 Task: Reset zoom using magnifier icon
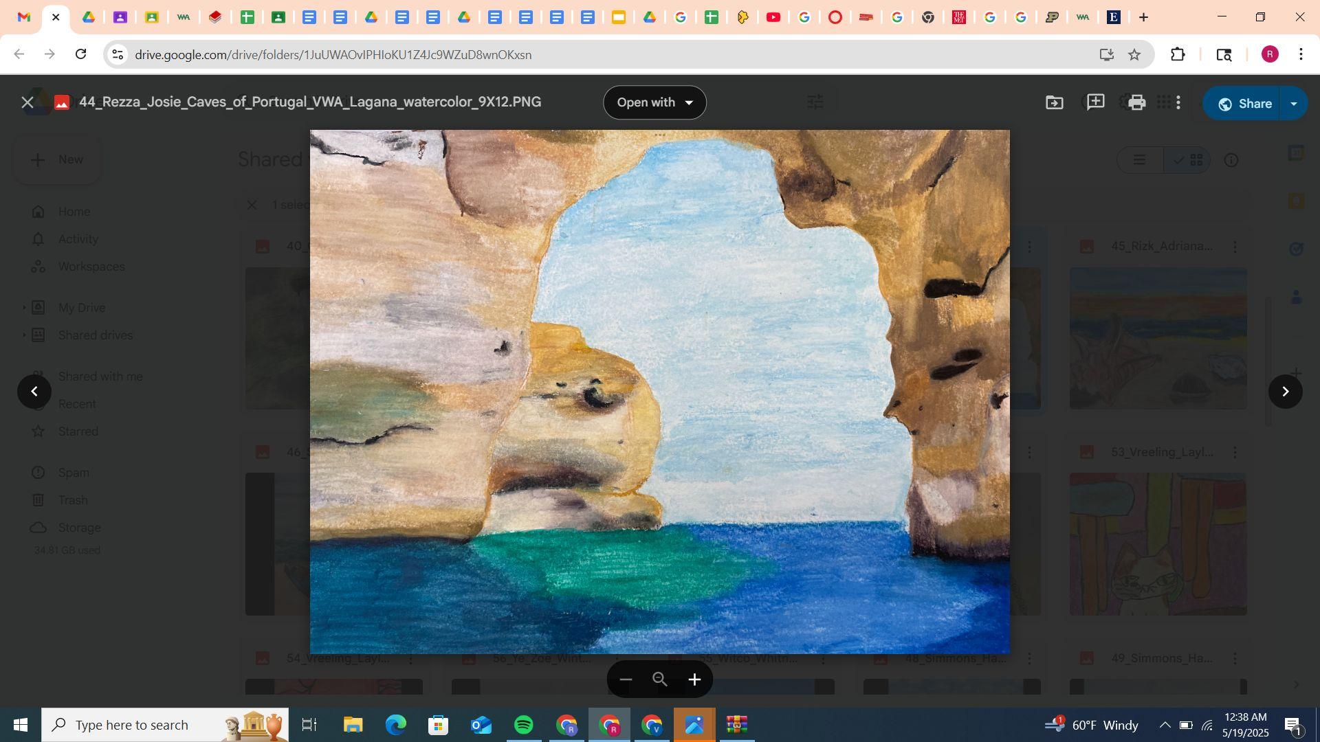tap(660, 680)
